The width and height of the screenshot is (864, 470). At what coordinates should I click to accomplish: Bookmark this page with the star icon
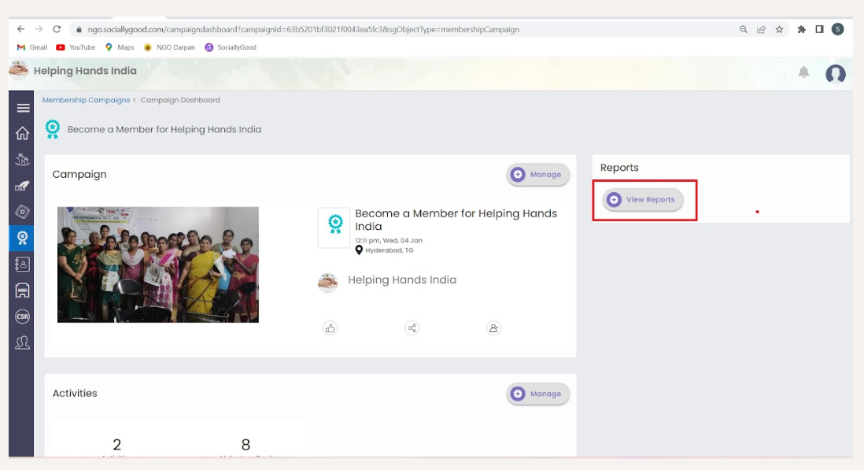pyautogui.click(x=779, y=29)
